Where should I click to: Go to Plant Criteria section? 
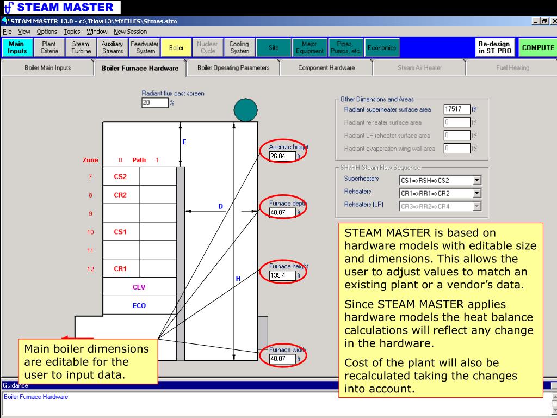click(49, 47)
